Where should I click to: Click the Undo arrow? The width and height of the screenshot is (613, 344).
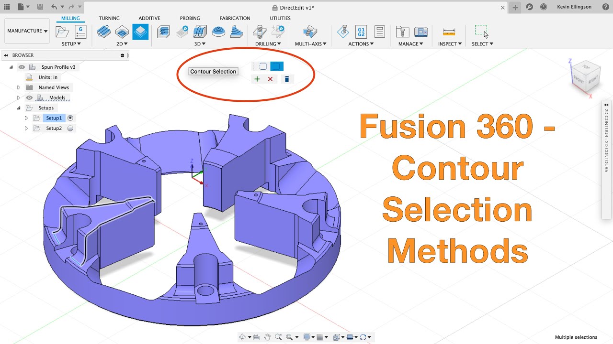click(x=54, y=7)
